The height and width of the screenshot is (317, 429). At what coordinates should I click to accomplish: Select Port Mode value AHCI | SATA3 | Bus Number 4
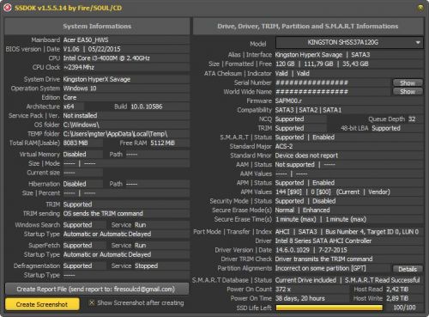[x=347, y=232]
